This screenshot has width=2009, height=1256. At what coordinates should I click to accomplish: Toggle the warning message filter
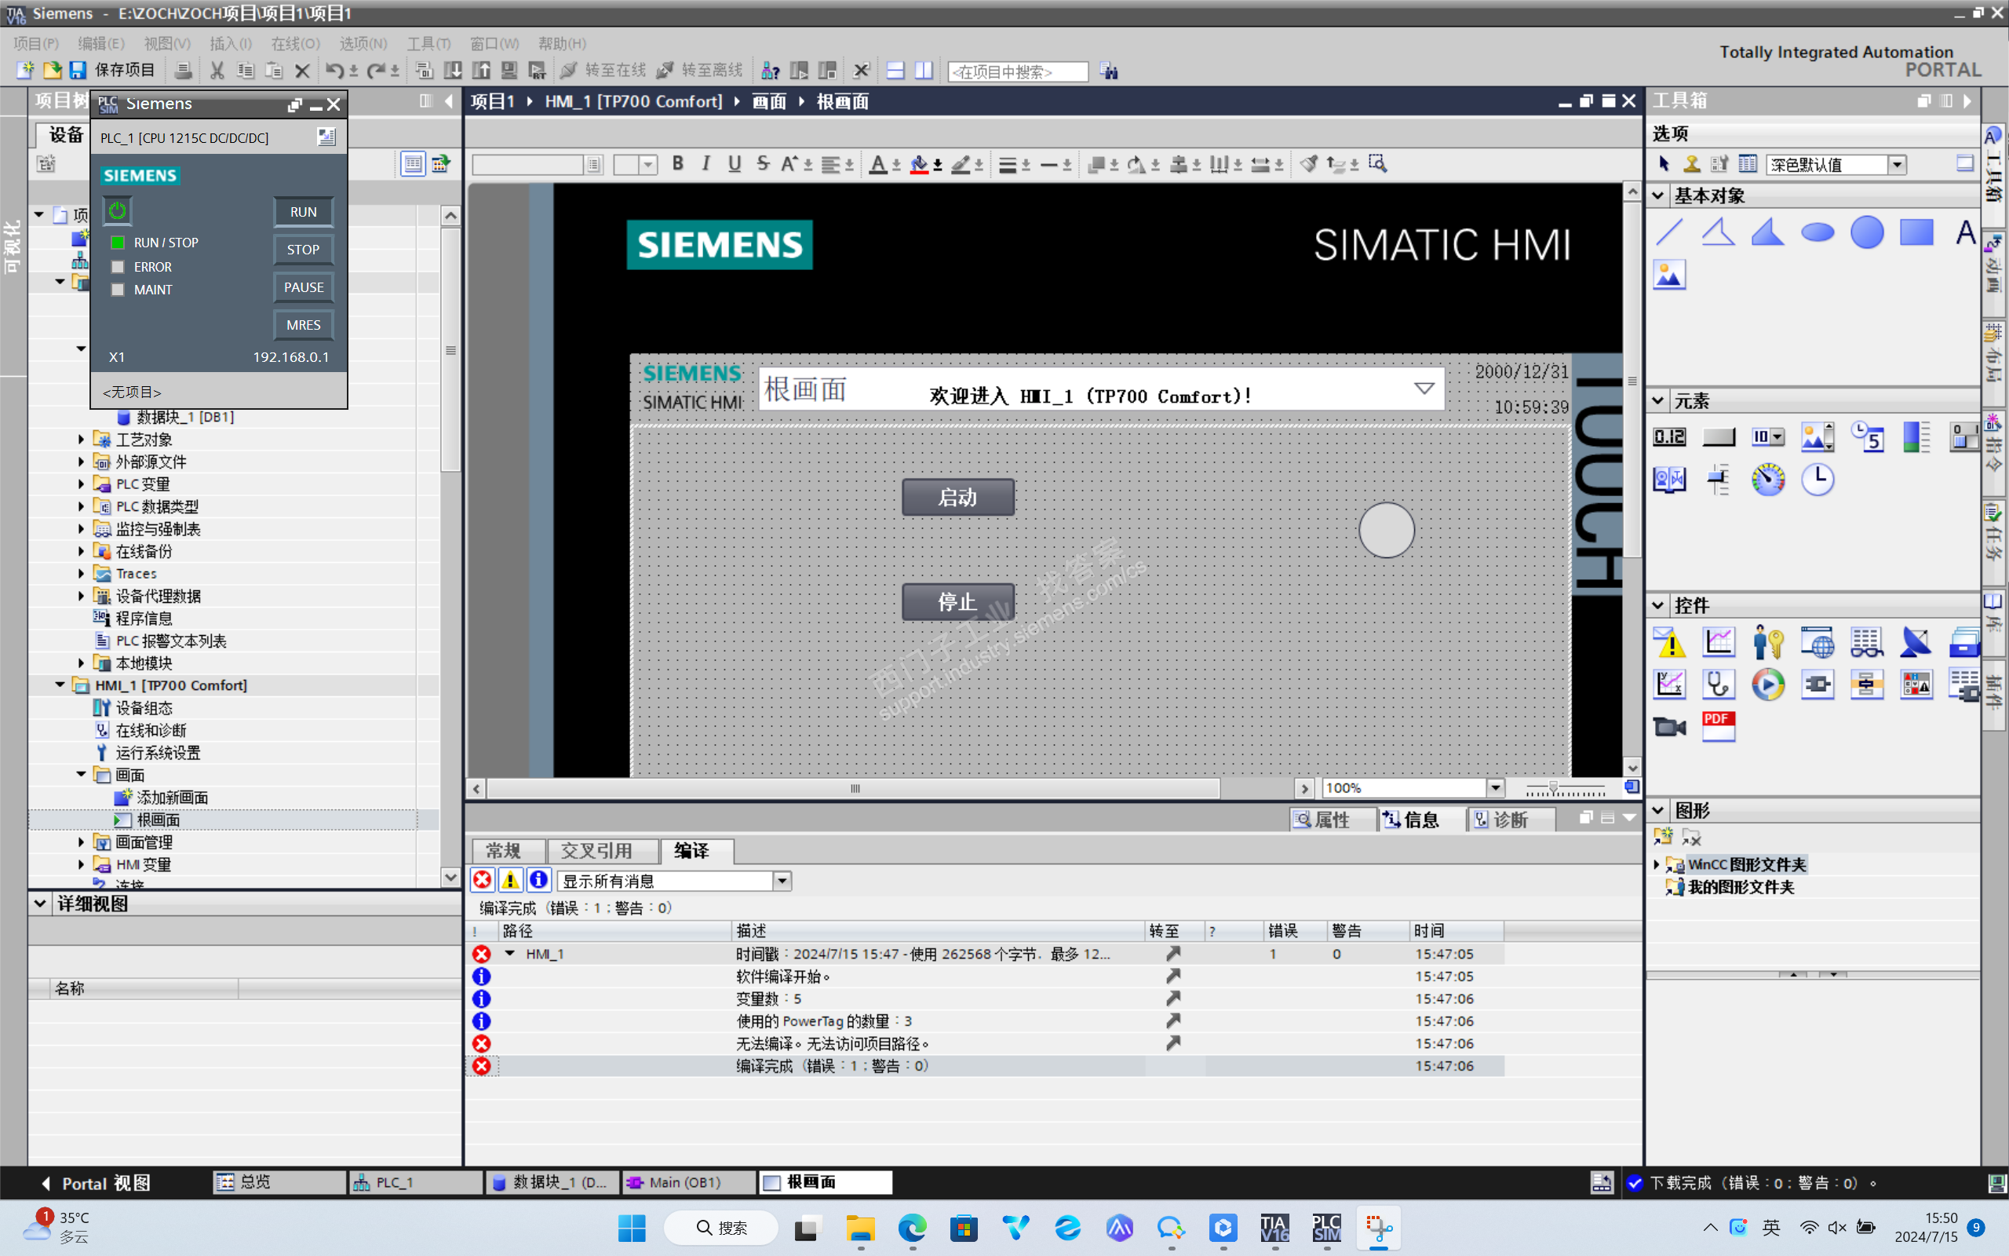[511, 880]
